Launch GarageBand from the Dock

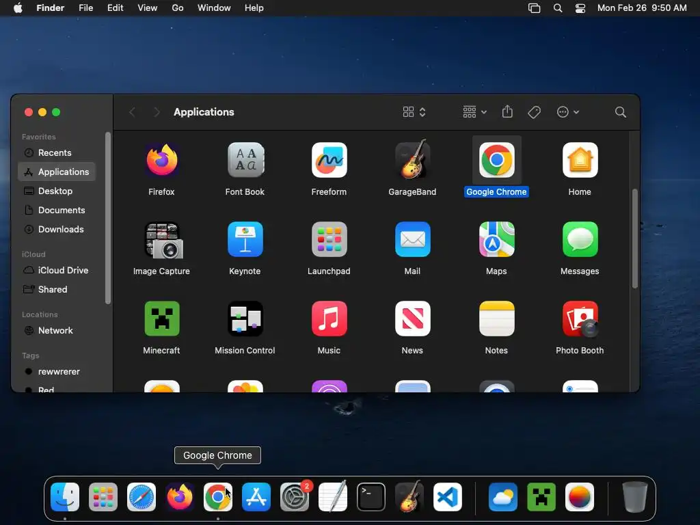409,497
